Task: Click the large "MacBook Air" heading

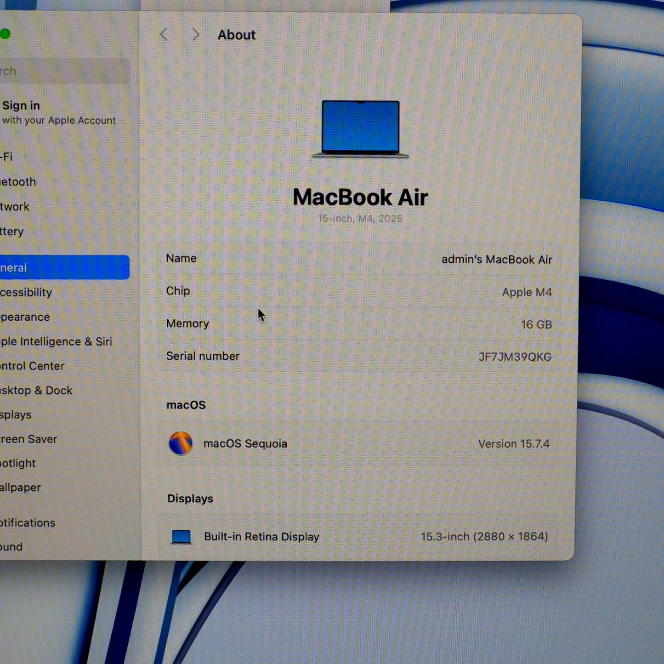Action: tap(361, 197)
